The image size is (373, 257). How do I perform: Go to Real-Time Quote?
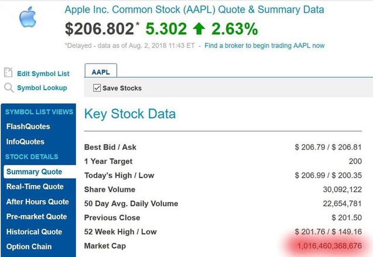[x=35, y=187]
